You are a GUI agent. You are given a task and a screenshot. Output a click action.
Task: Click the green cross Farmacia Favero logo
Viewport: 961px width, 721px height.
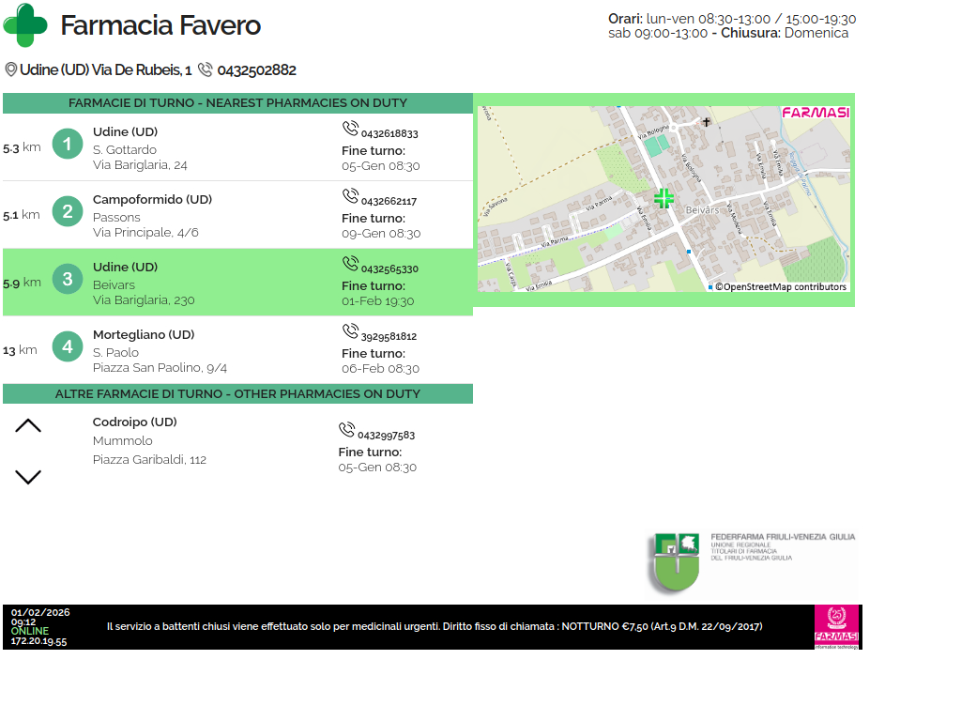click(x=25, y=25)
